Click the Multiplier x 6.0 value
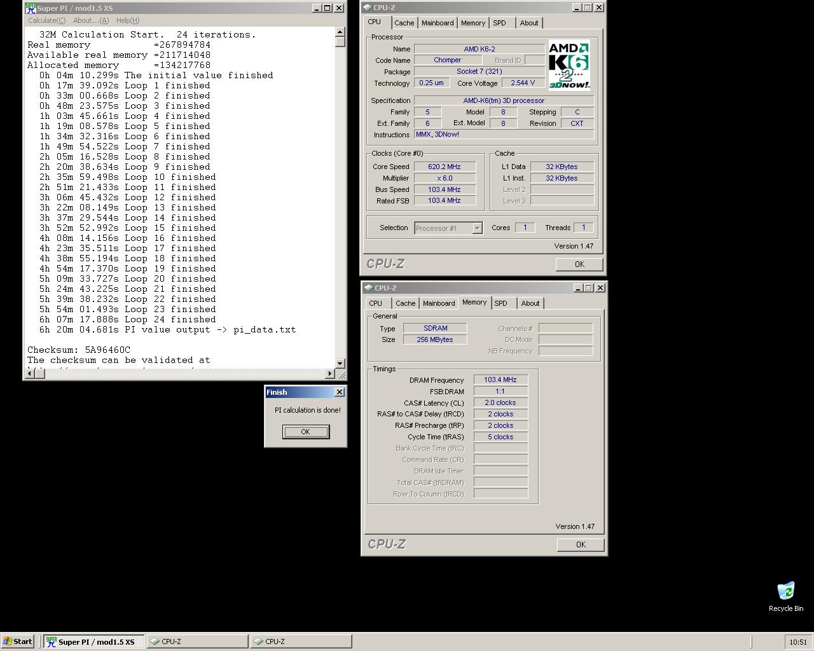 (445, 178)
